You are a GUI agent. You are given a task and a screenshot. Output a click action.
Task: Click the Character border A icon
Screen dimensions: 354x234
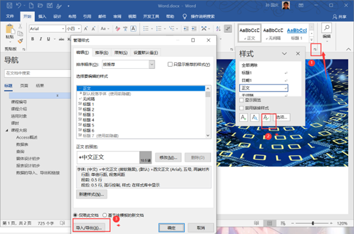click(133, 28)
